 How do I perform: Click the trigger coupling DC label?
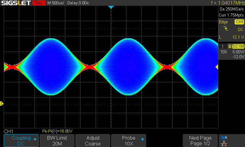point(241,29)
